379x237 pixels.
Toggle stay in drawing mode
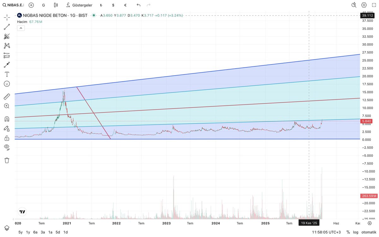(x=7, y=129)
